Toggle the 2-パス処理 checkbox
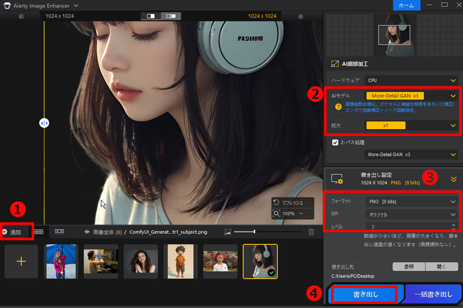Image resolution: width=463 pixels, height=308 pixels. (335, 142)
